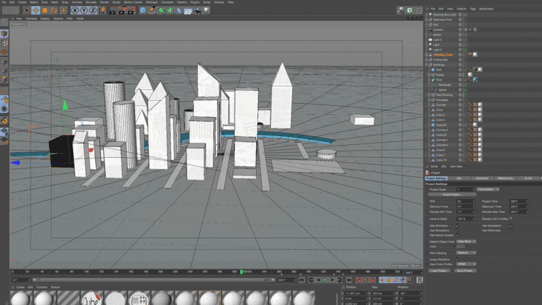Click the red record active objects button
This screenshot has width=542, height=305.
coord(358,280)
